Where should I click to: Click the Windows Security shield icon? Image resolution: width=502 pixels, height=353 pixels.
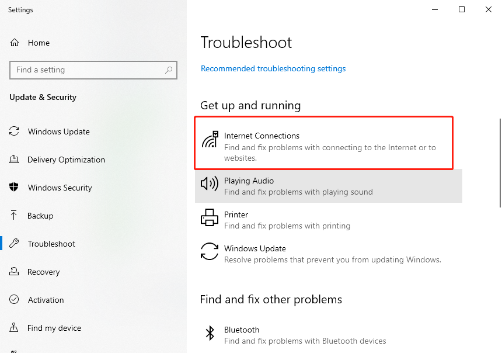[x=14, y=187]
